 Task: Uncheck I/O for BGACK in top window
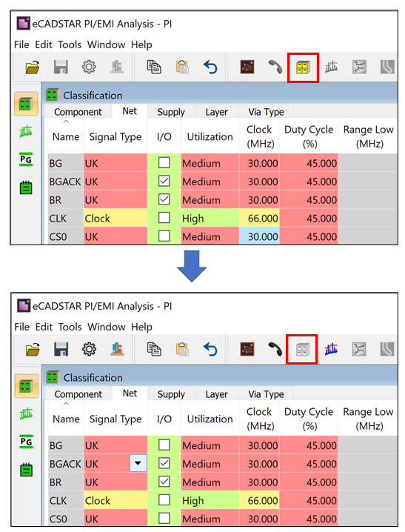click(x=164, y=181)
